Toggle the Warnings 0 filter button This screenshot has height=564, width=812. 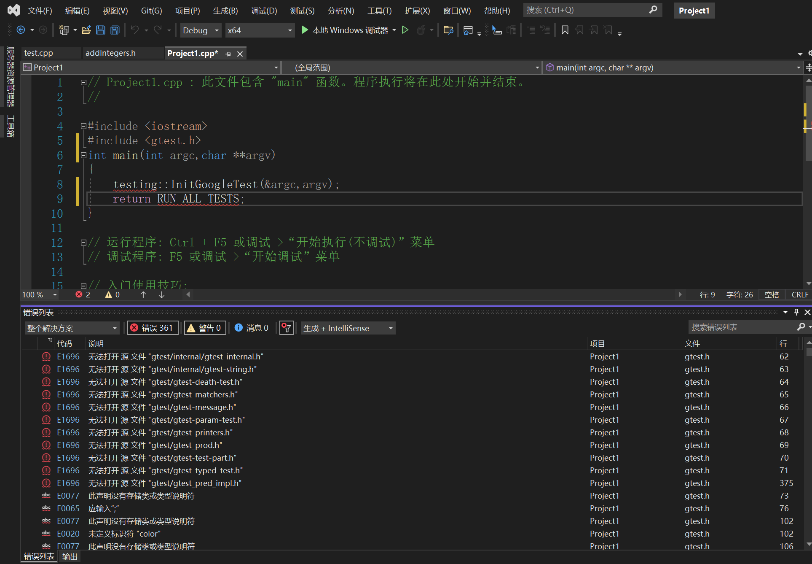(205, 328)
